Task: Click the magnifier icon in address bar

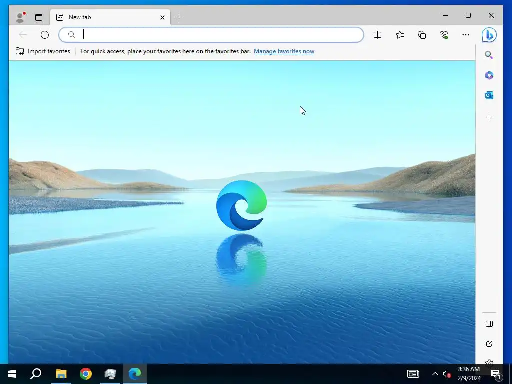Action: (72, 35)
